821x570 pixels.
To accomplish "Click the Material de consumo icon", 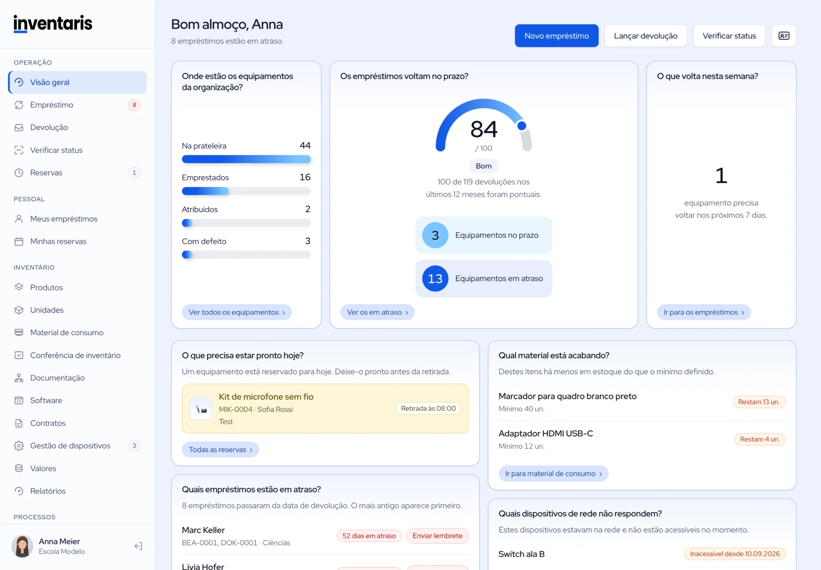I will tap(19, 333).
